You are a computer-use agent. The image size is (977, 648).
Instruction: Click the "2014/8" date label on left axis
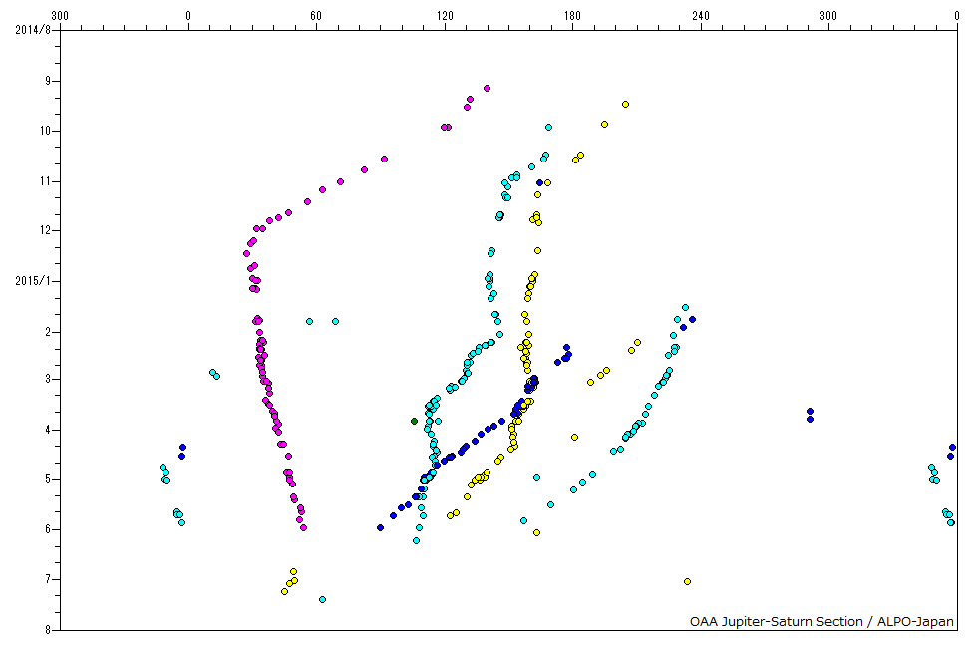32,29
